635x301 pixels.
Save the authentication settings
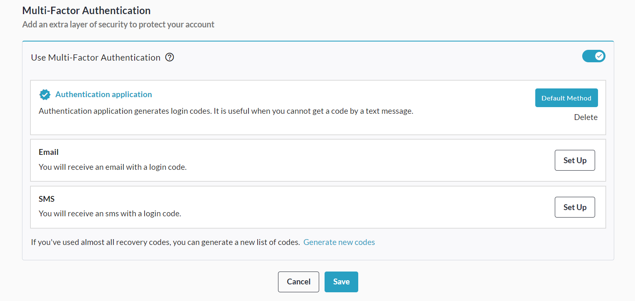coord(341,282)
